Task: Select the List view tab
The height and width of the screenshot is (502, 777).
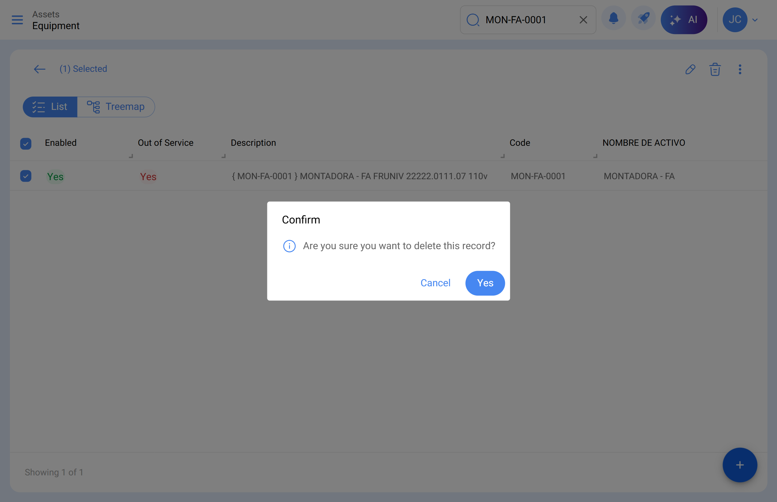Action: coord(50,106)
